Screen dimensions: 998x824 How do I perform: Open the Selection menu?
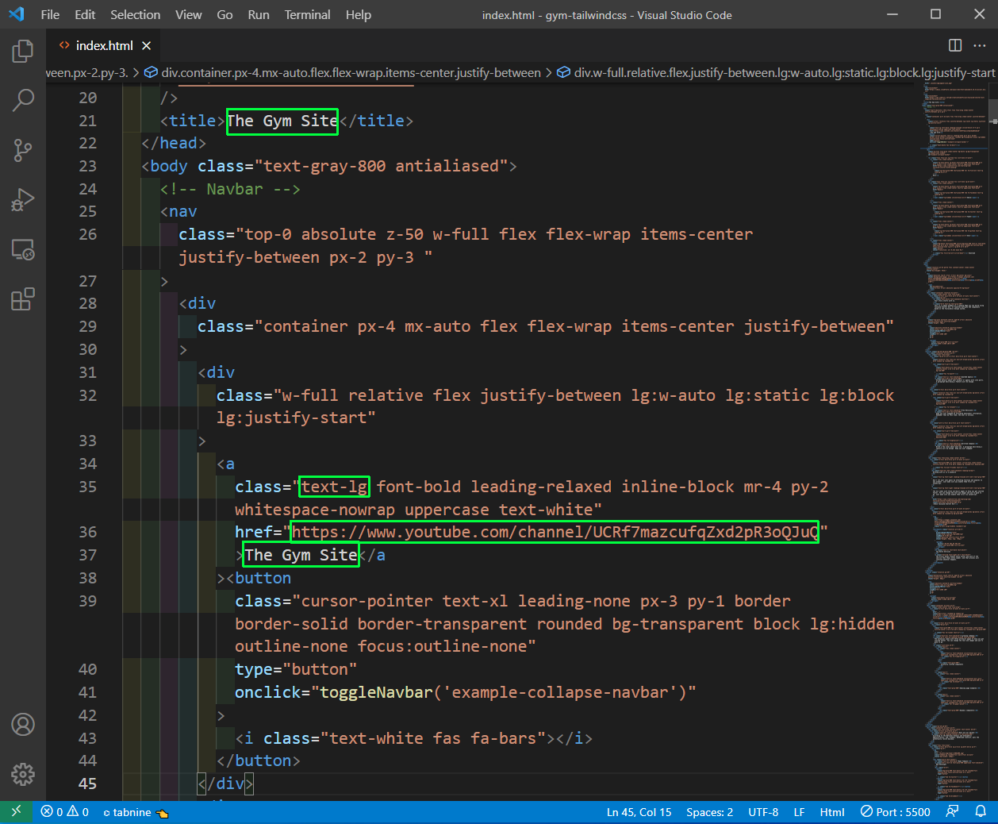tap(135, 14)
